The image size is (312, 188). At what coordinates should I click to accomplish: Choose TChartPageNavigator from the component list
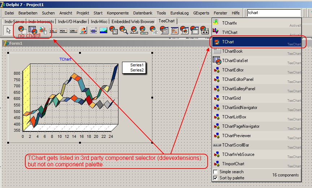pos(257,126)
